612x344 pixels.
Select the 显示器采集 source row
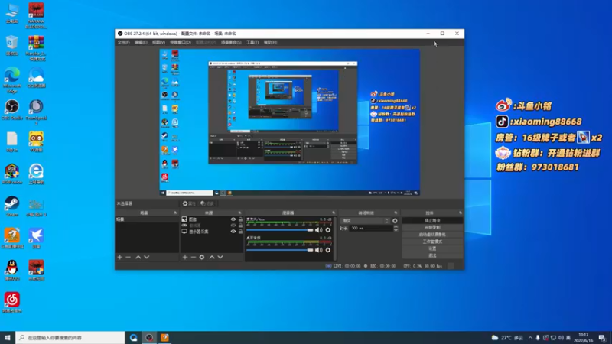coord(212,232)
